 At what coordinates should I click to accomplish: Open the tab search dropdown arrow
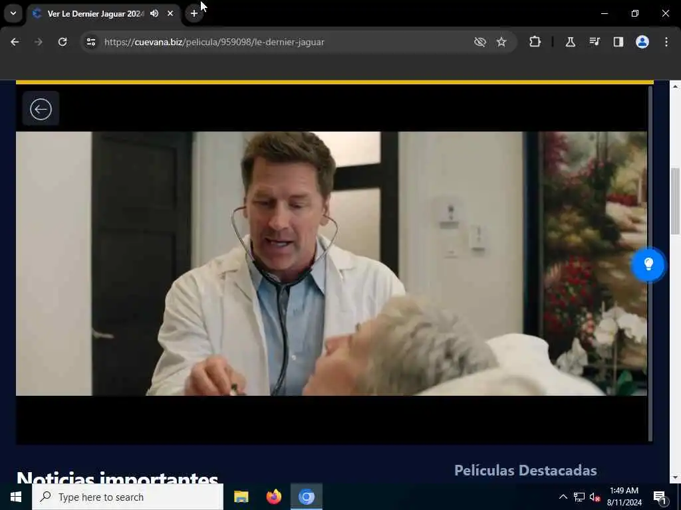13,13
